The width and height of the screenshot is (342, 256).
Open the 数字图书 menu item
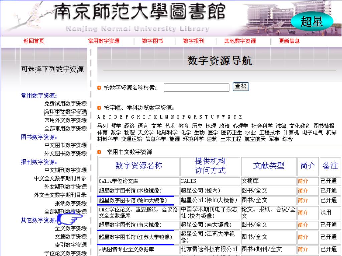(x=152, y=41)
